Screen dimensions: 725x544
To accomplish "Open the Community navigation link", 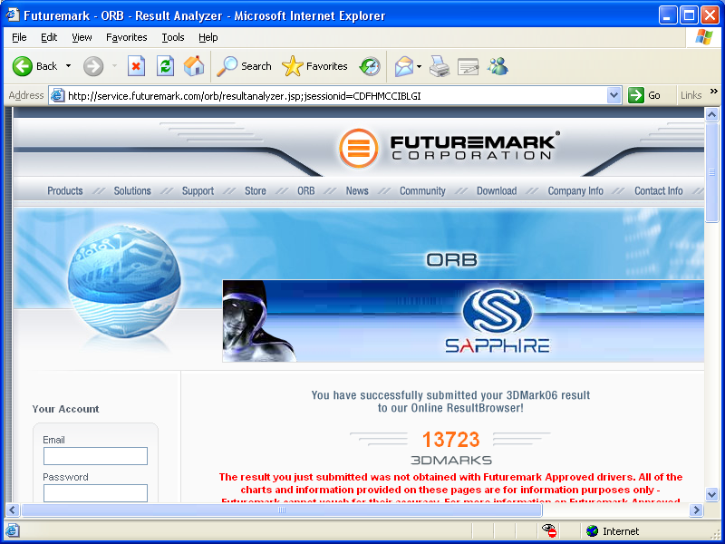I will (x=422, y=190).
